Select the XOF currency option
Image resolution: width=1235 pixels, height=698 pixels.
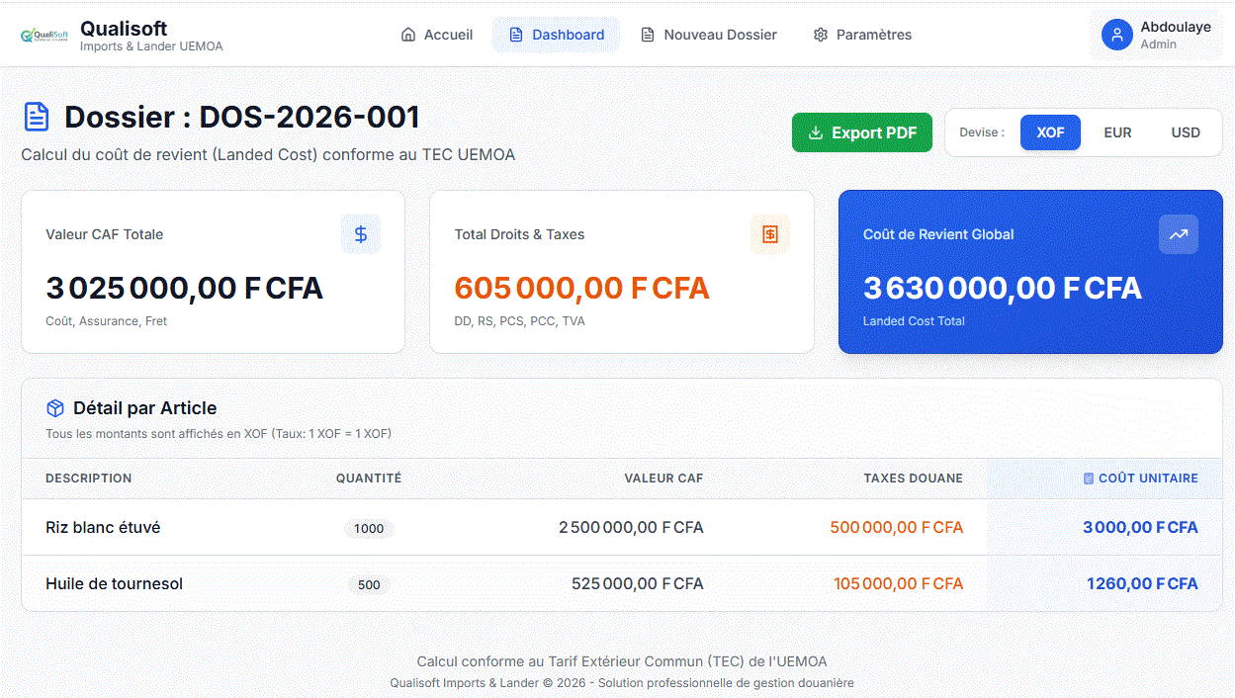click(x=1050, y=132)
